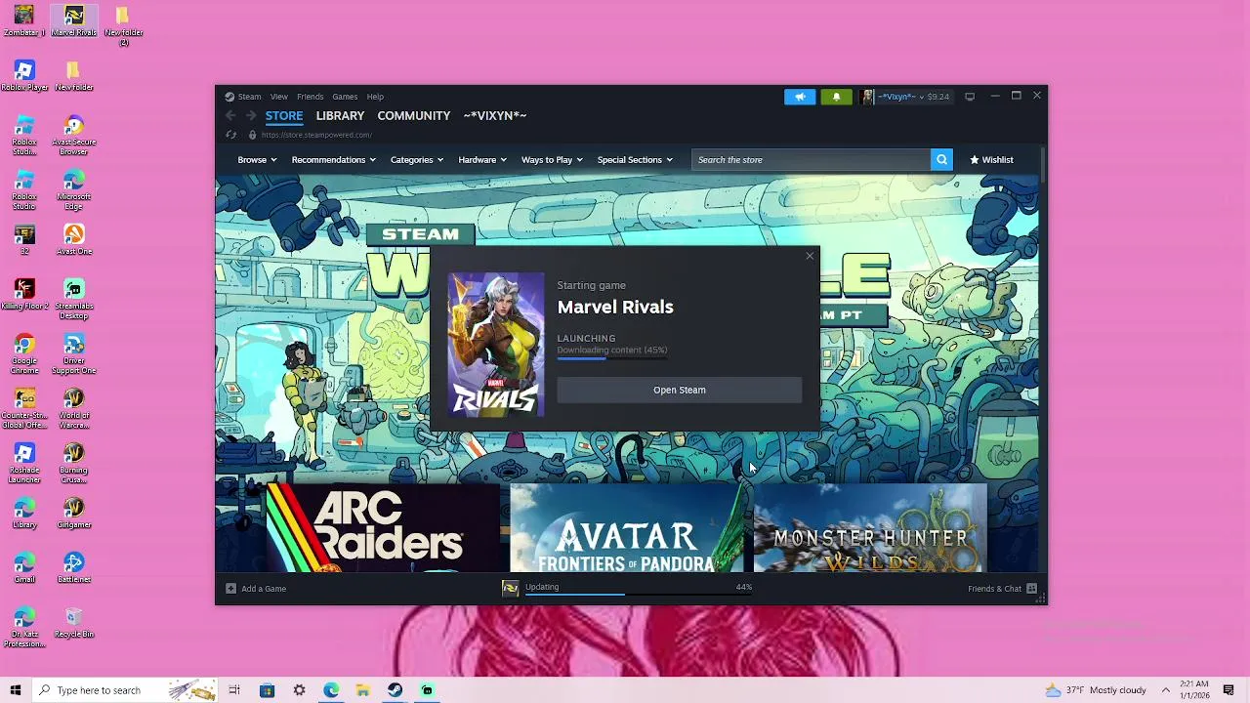Expand the Ways to Play dropdown

pos(552,159)
